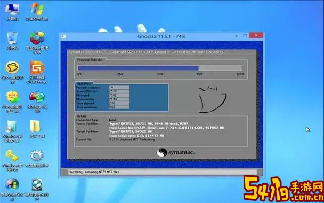The image size is (324, 203).
Task: Open the Computer monitor desktop shortcut
Action: point(12,12)
